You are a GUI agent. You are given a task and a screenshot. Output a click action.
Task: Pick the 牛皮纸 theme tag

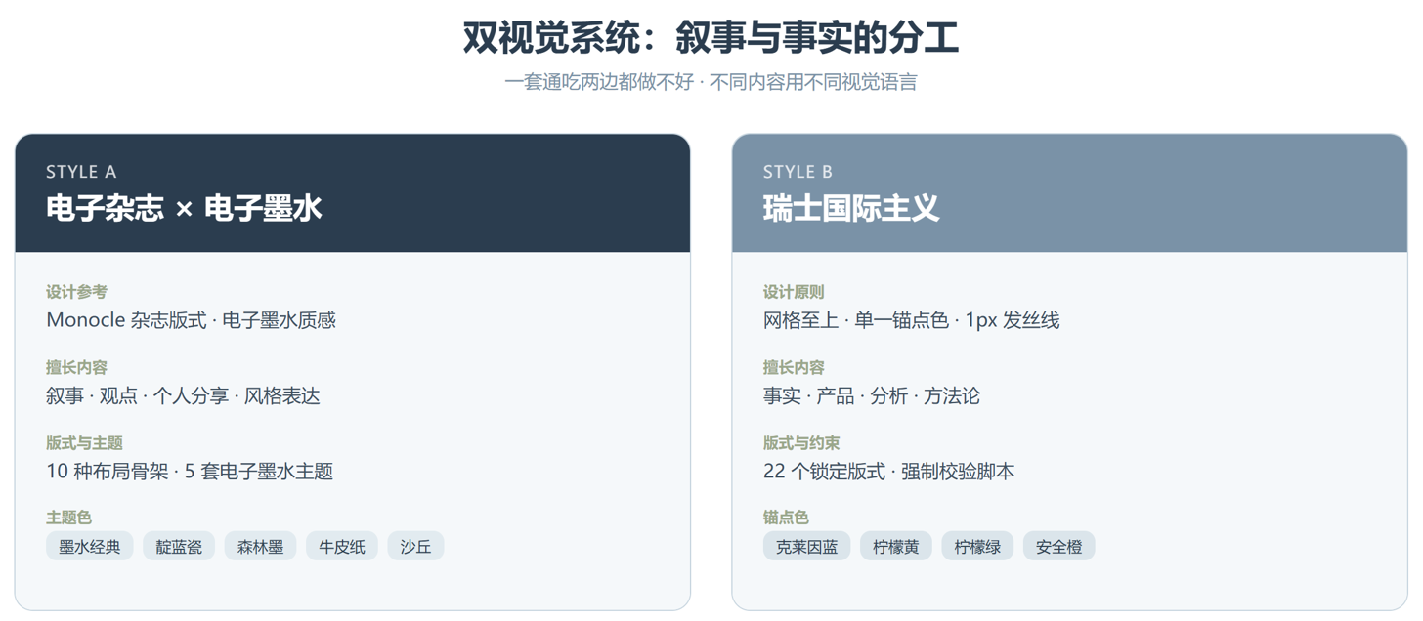(342, 547)
